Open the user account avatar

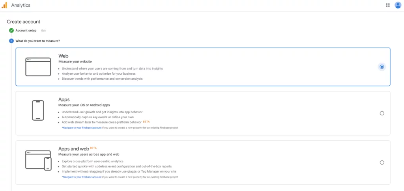(x=398, y=5)
